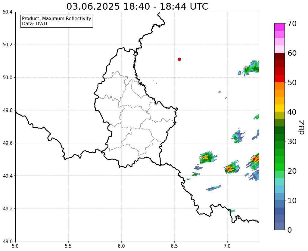Click longitude tick label 6.0
The width and height of the screenshot is (308, 251).
(121, 246)
